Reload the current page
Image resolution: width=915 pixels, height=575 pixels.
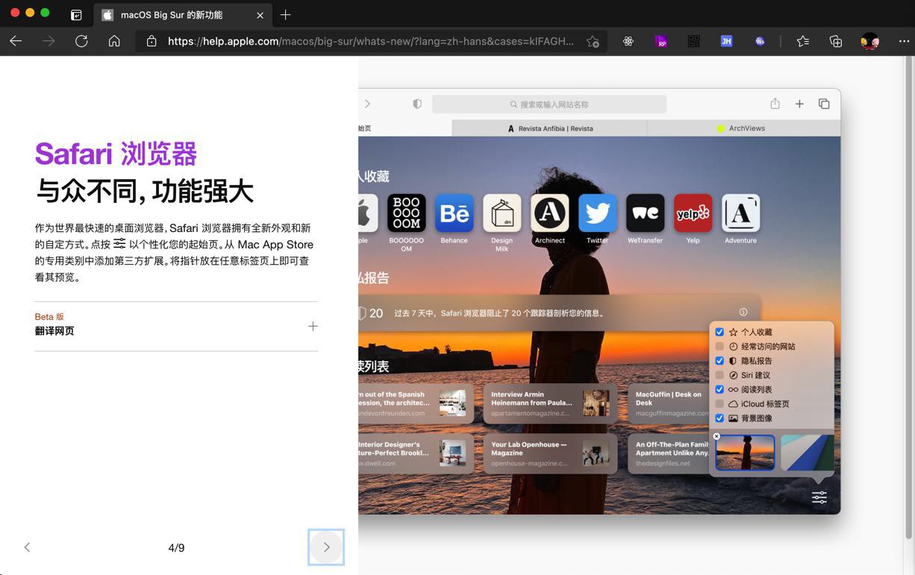coord(81,42)
